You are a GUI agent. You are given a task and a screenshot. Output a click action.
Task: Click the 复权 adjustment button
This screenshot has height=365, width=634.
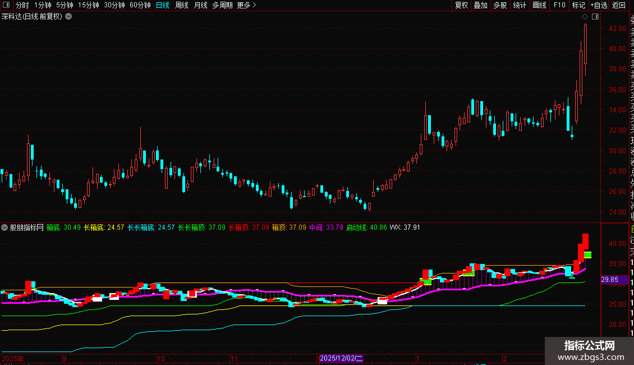coord(461,5)
